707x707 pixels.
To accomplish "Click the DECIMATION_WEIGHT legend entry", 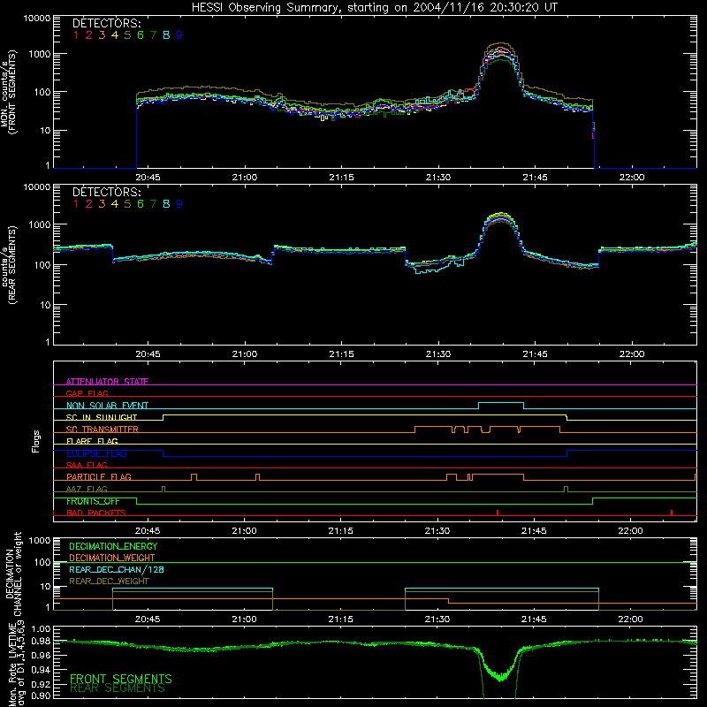I will [x=112, y=558].
